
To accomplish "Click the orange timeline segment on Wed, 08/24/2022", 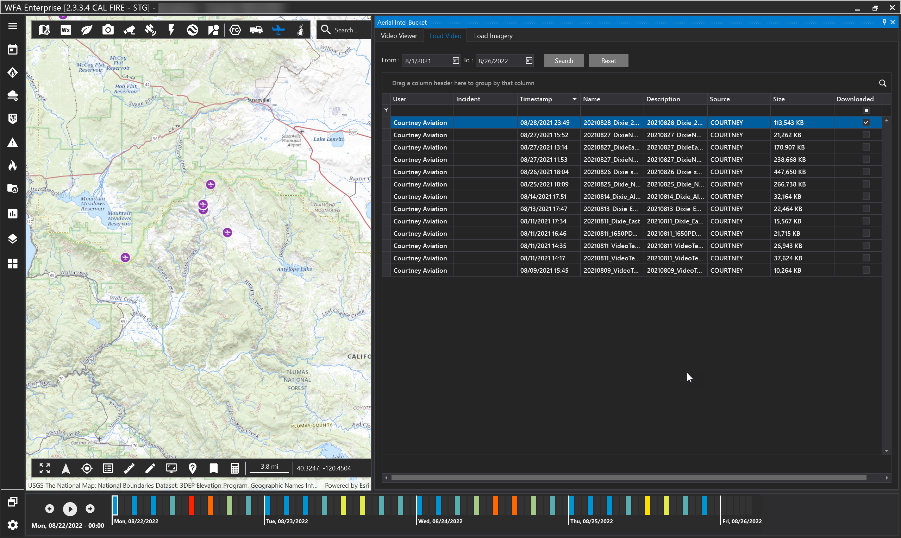I will [495, 505].
